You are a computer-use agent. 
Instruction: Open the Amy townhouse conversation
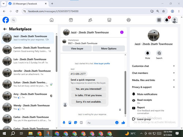click(x=27, y=96)
